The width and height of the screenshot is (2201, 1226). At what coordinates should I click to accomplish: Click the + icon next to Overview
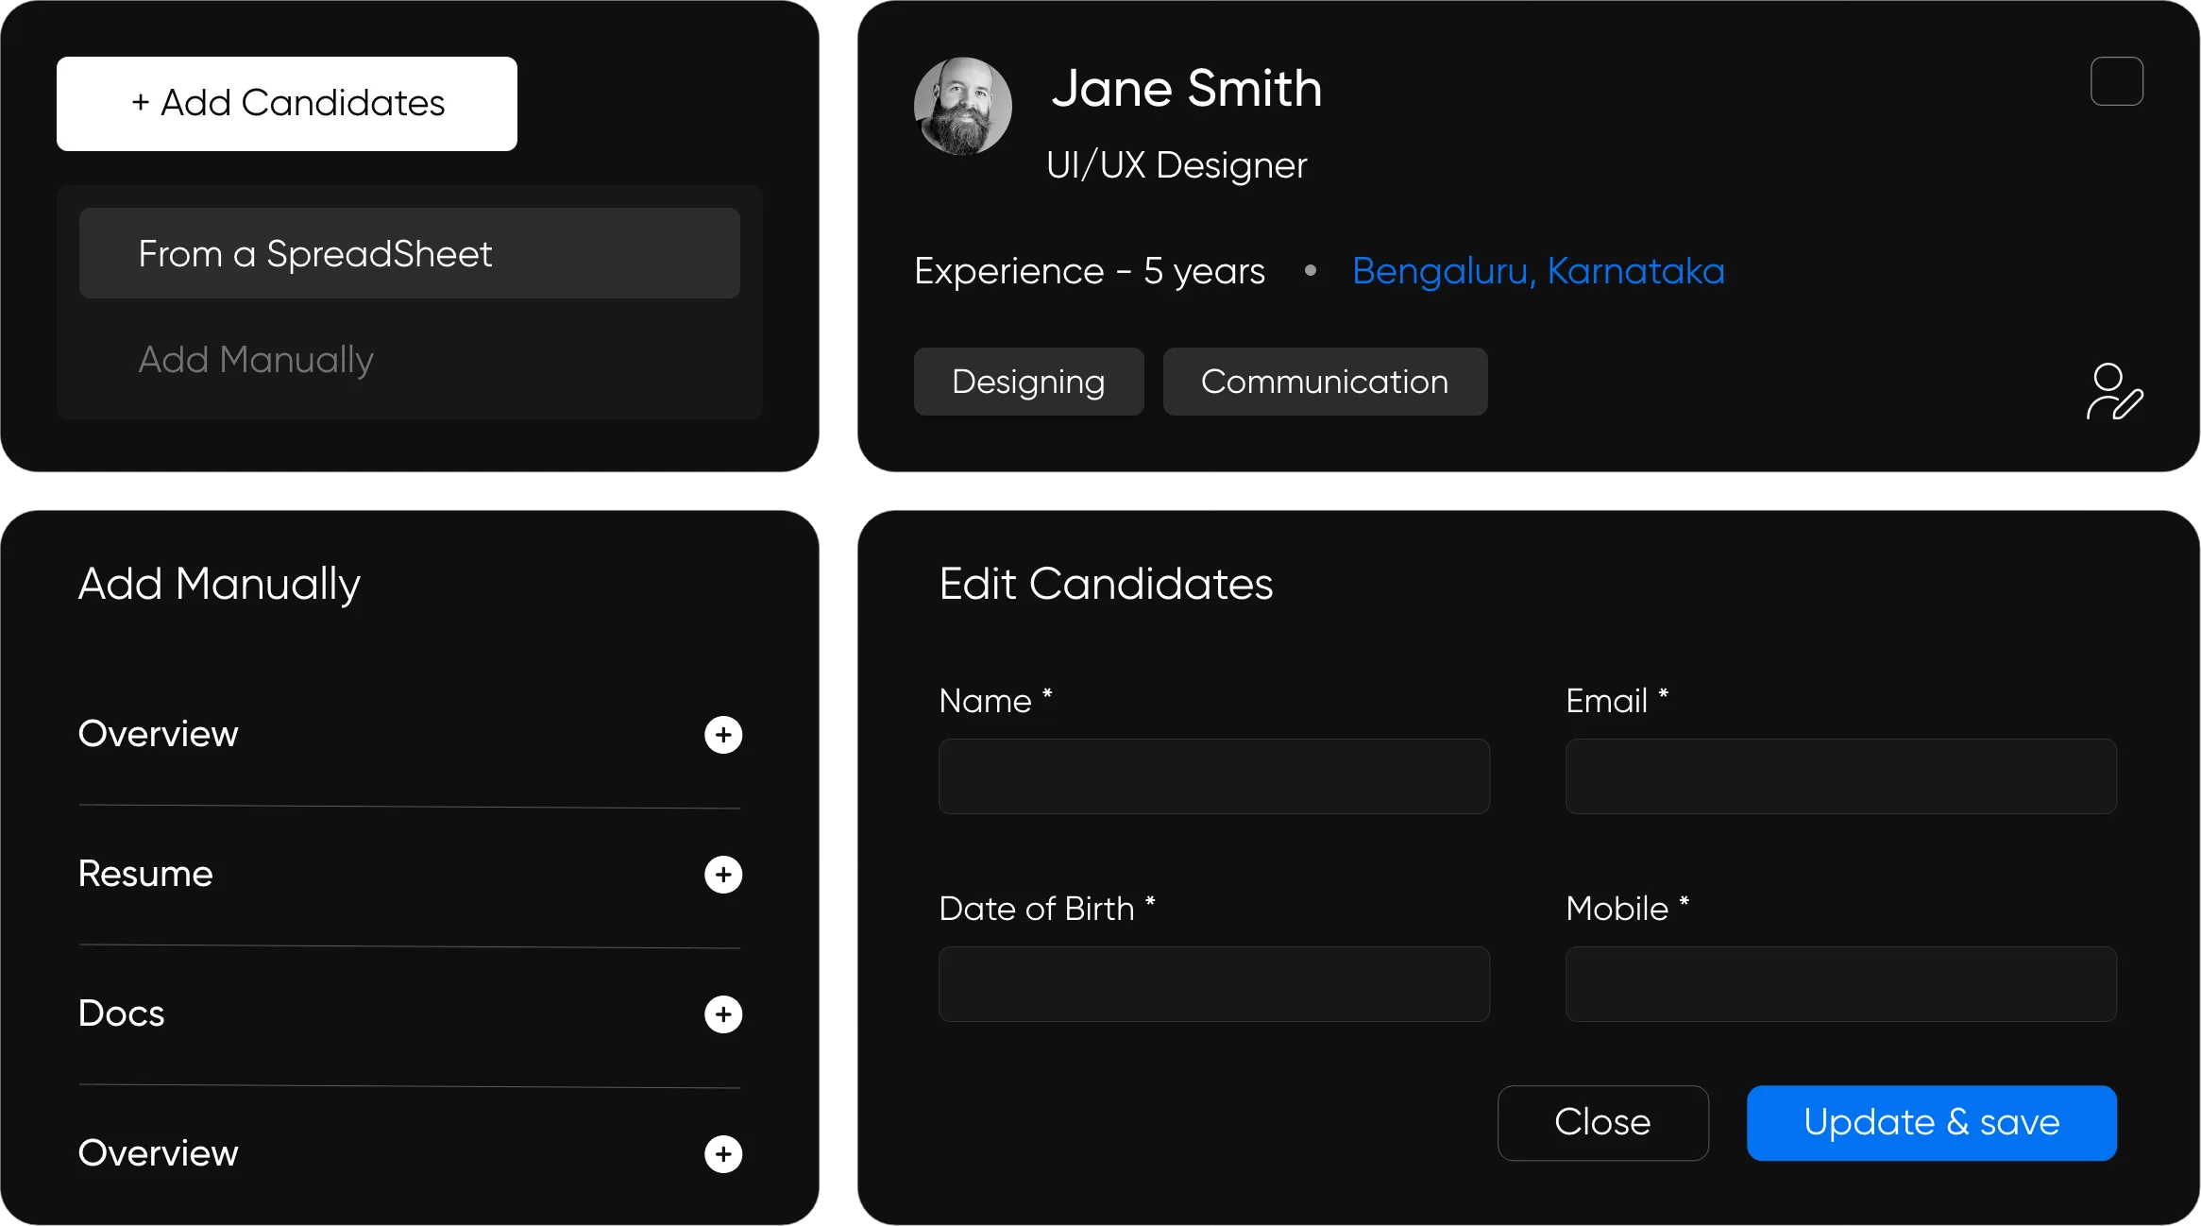click(x=722, y=735)
